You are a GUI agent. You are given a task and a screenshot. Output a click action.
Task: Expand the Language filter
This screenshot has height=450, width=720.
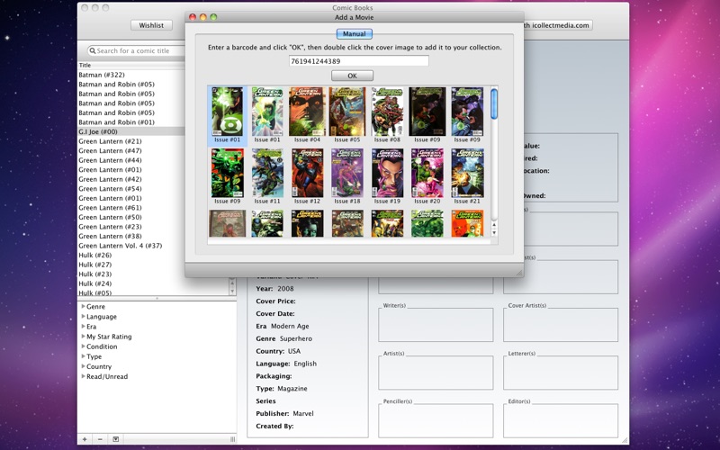tap(83, 316)
